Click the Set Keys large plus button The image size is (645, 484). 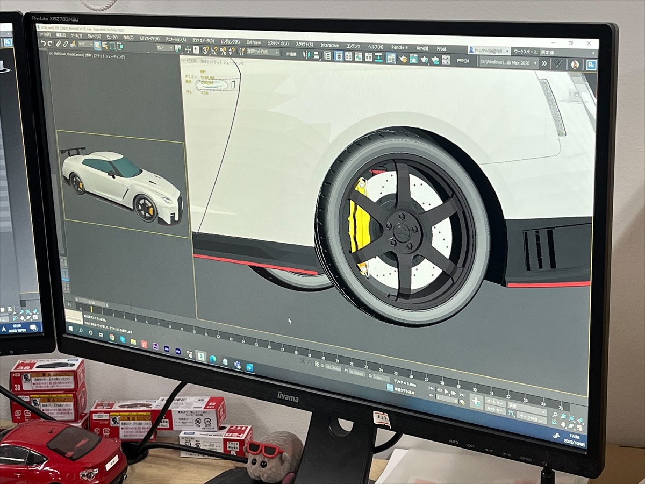click(x=477, y=401)
